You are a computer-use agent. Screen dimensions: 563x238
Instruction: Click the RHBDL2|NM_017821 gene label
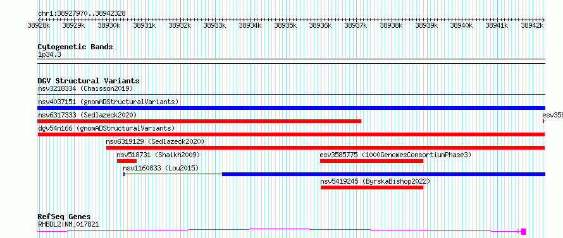(x=68, y=224)
